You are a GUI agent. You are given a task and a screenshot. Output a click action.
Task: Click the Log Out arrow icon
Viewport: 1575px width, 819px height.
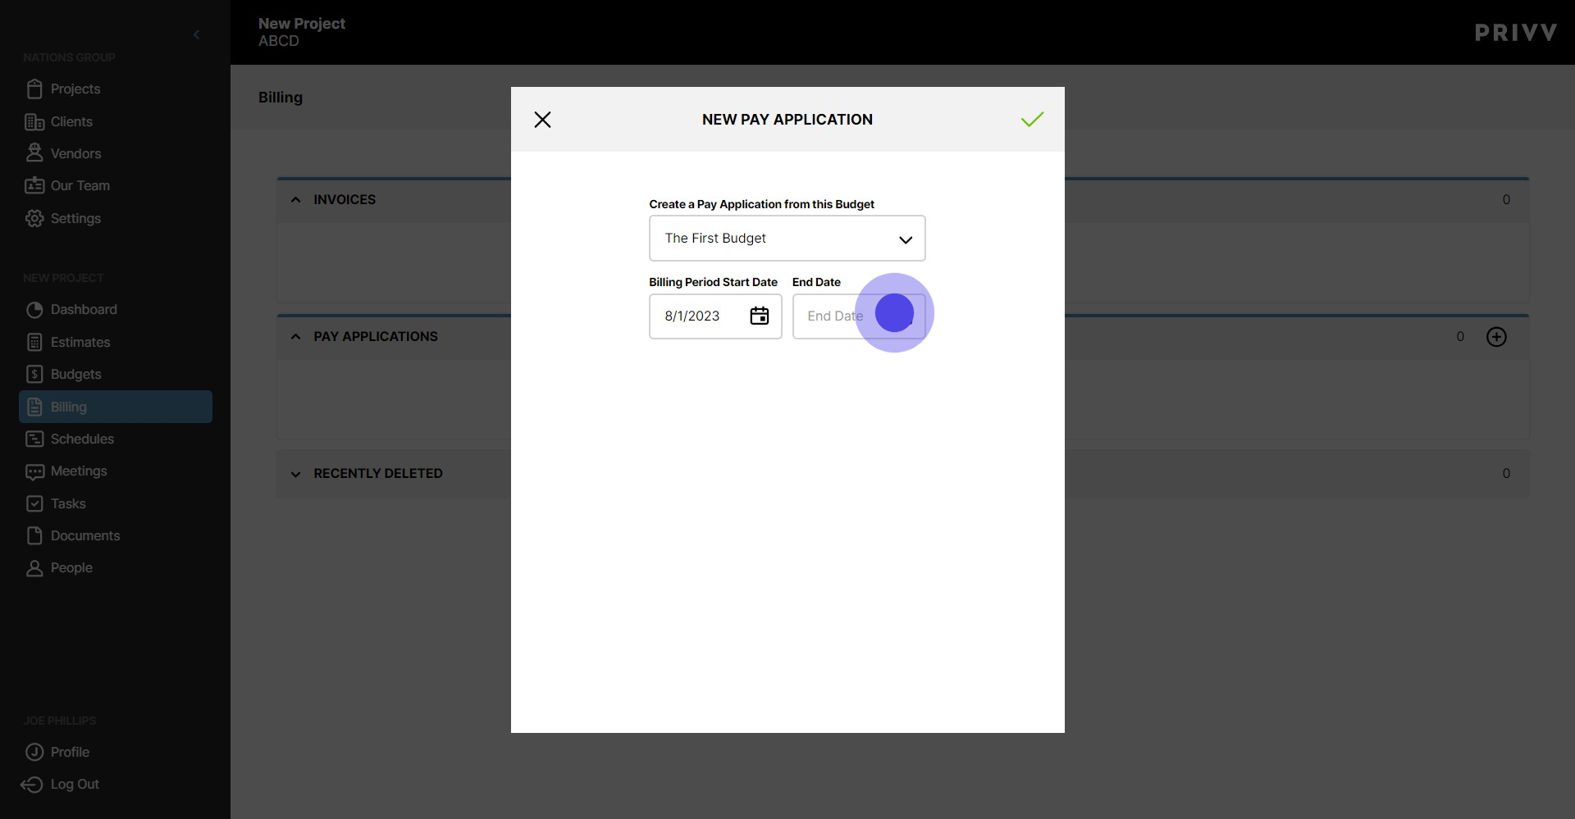click(32, 785)
